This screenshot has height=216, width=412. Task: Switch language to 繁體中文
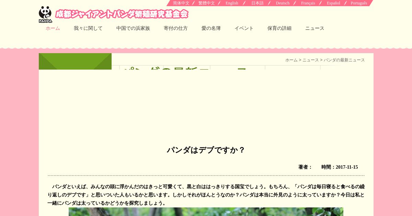pos(207,3)
